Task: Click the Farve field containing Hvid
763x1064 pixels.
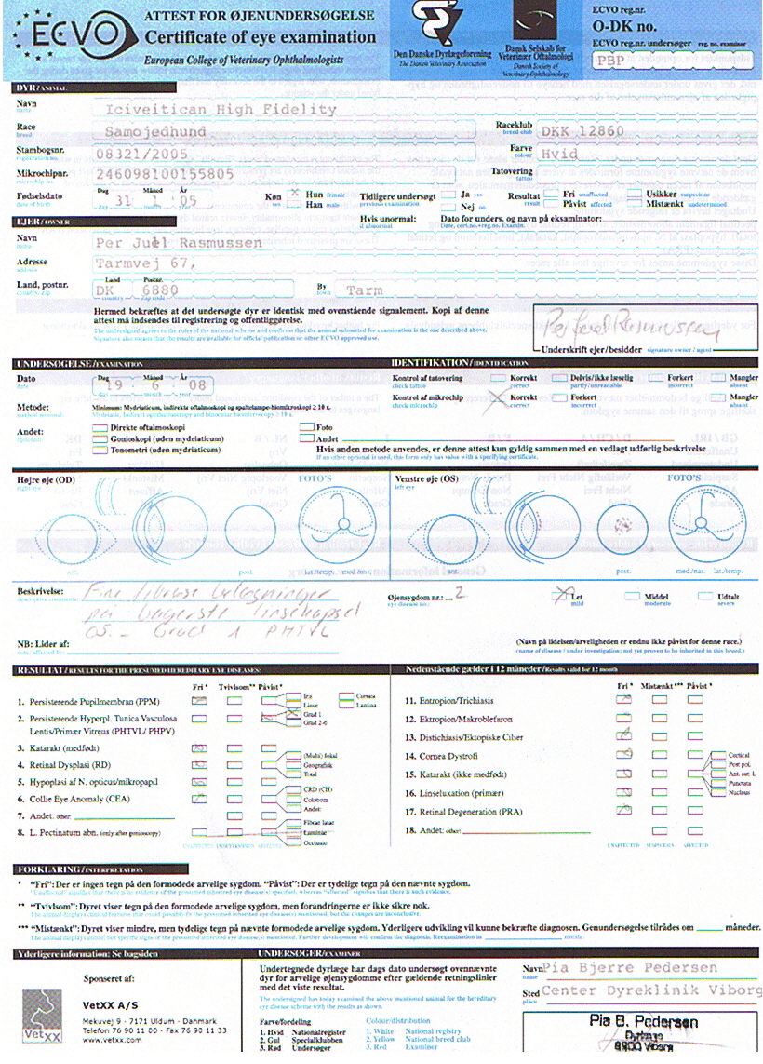Action: (647, 154)
